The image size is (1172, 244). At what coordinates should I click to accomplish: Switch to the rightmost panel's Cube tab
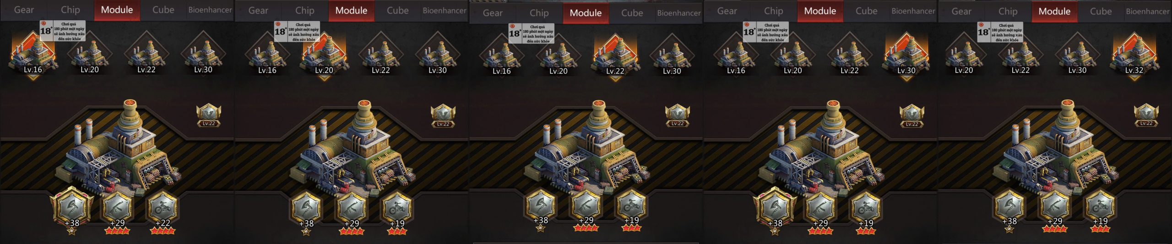tap(1101, 11)
